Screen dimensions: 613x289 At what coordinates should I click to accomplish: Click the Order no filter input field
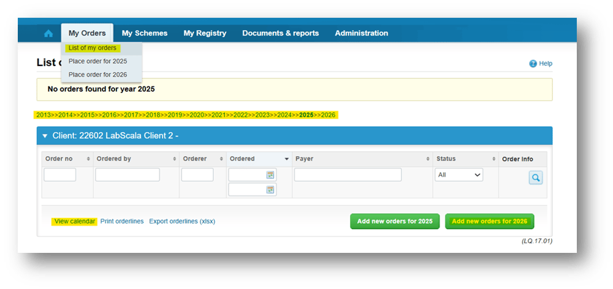tap(60, 175)
